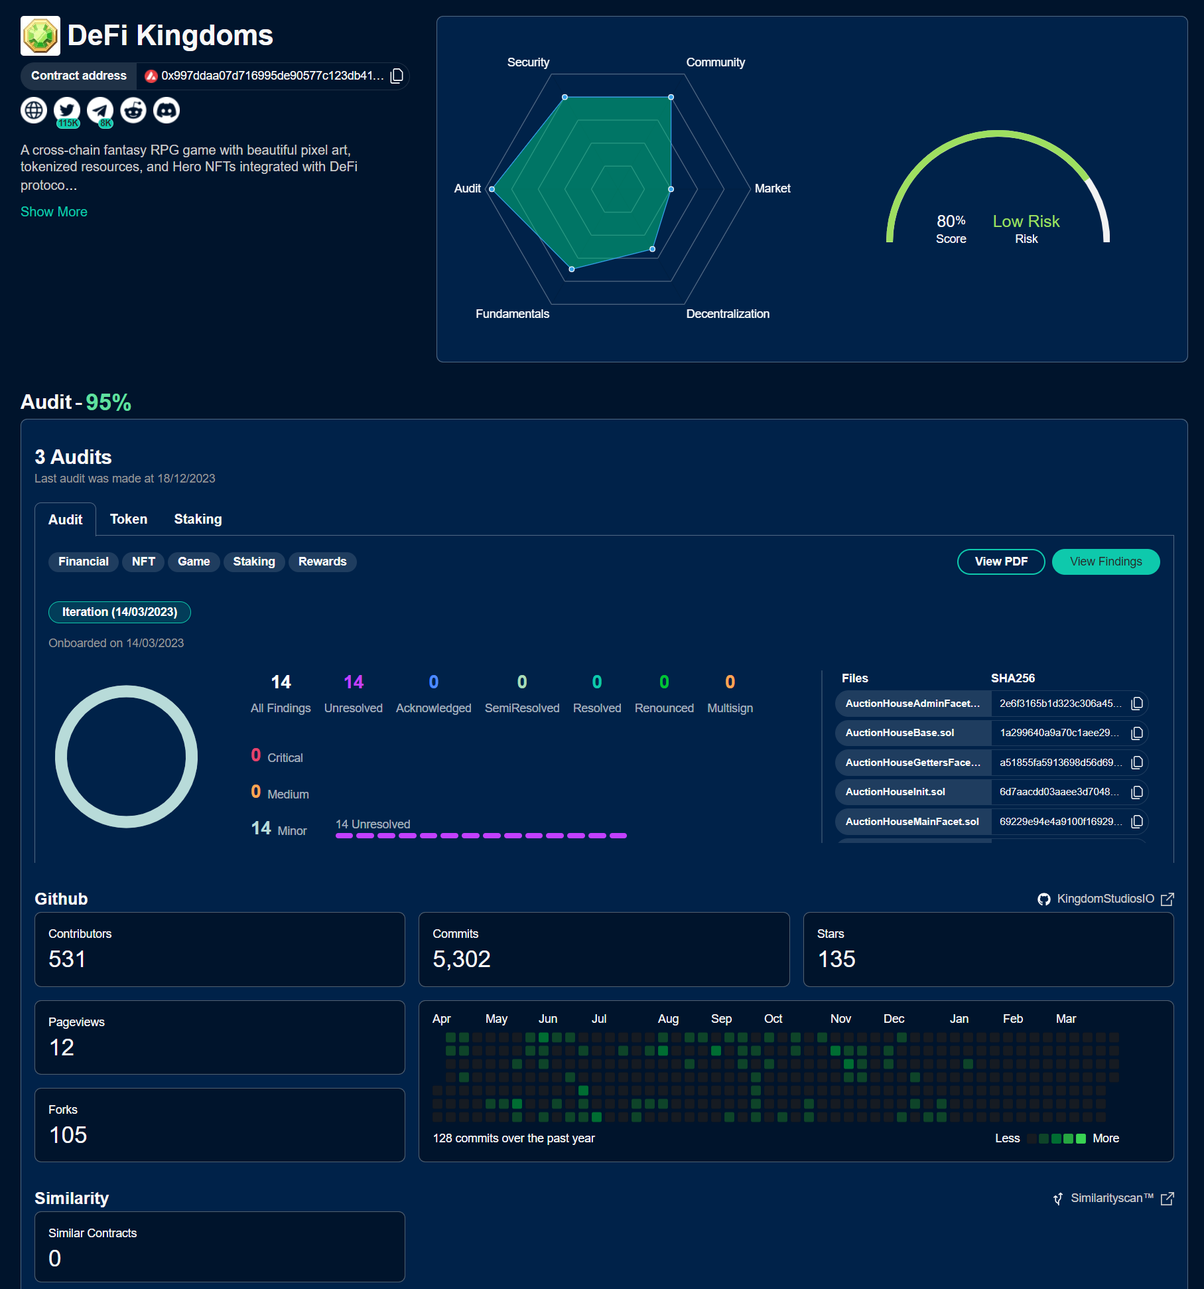Expand description with Show More

click(x=54, y=212)
